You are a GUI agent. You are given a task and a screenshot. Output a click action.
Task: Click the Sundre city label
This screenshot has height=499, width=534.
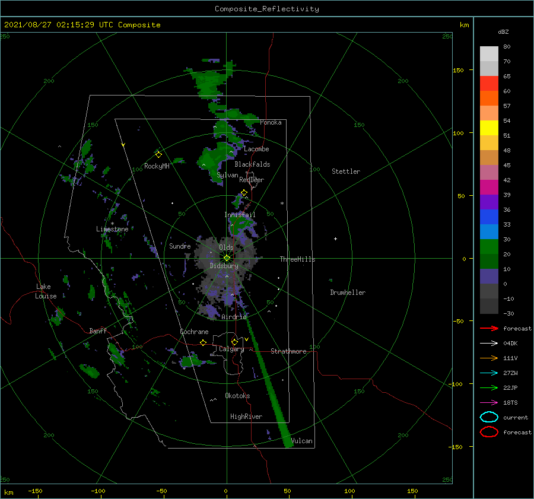click(180, 246)
